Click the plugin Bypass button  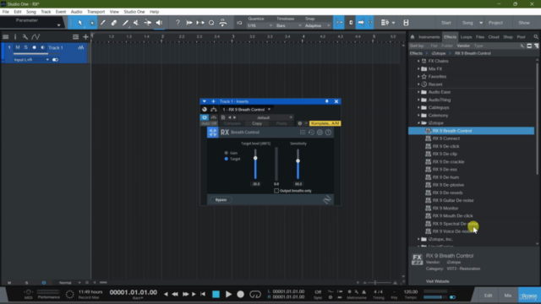[x=221, y=200]
